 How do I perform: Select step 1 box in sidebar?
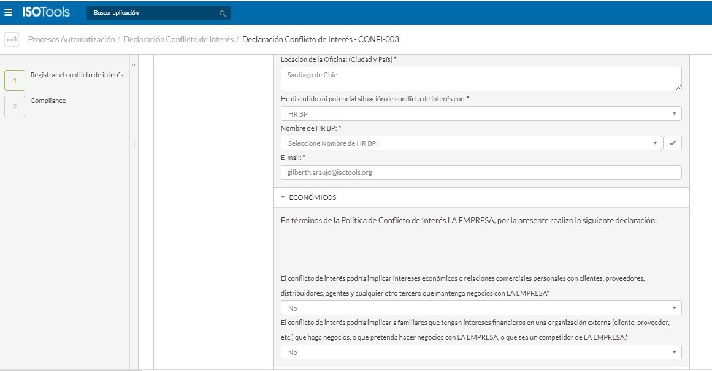pyautogui.click(x=15, y=81)
